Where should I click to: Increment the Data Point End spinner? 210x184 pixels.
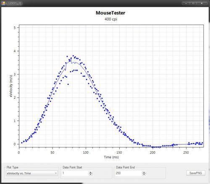click(144, 172)
